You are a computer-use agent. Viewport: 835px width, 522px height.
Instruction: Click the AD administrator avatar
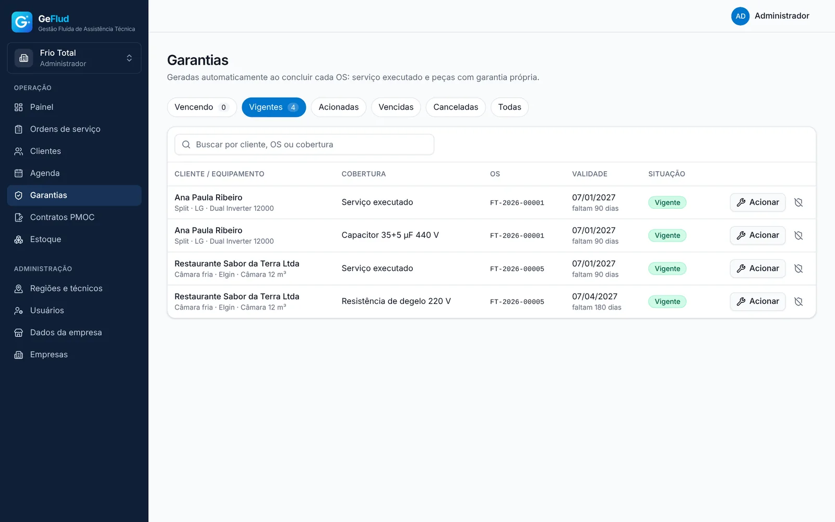[x=740, y=16]
